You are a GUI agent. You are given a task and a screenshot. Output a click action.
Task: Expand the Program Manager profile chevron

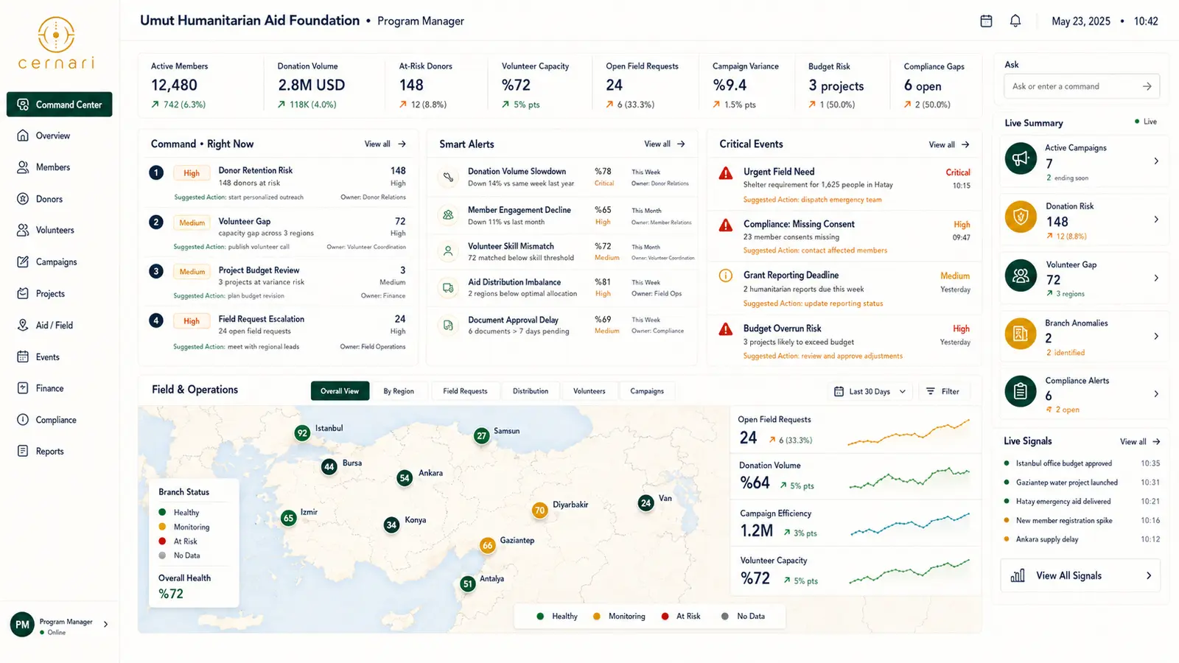[106, 624]
